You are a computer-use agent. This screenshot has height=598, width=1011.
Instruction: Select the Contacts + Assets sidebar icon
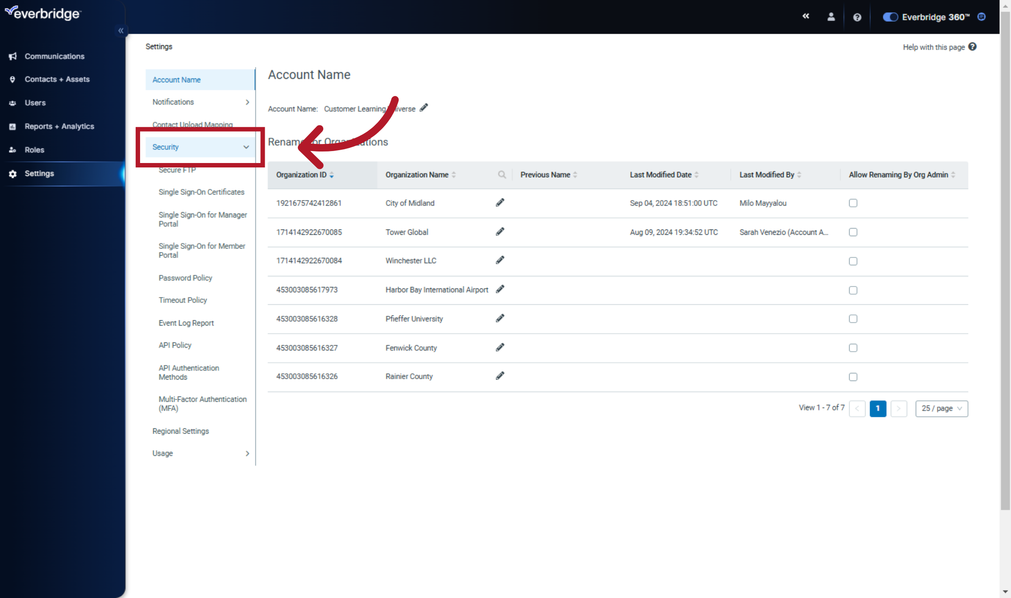12,79
